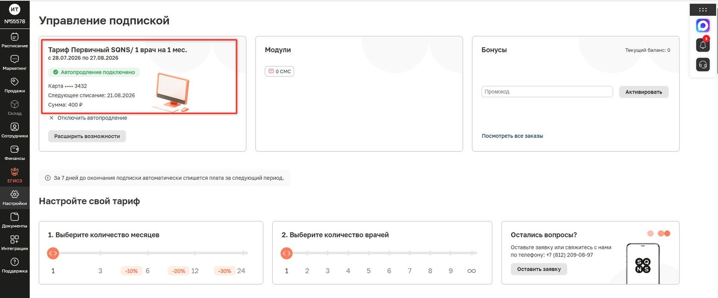Viewport: 718px width, 298px height.
Task: Open the Документы menu item
Action: [15, 221]
